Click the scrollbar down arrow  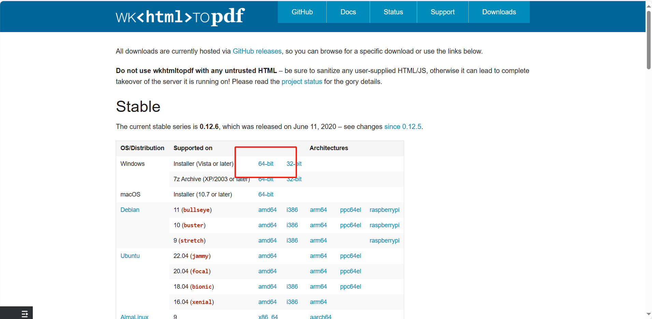[649, 314]
